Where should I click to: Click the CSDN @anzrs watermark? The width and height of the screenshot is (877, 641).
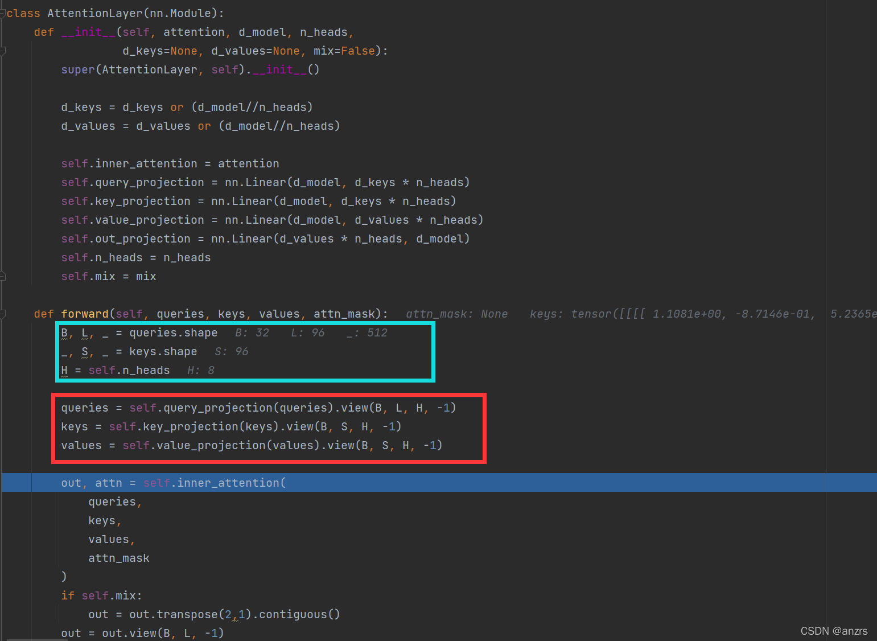coord(834,631)
